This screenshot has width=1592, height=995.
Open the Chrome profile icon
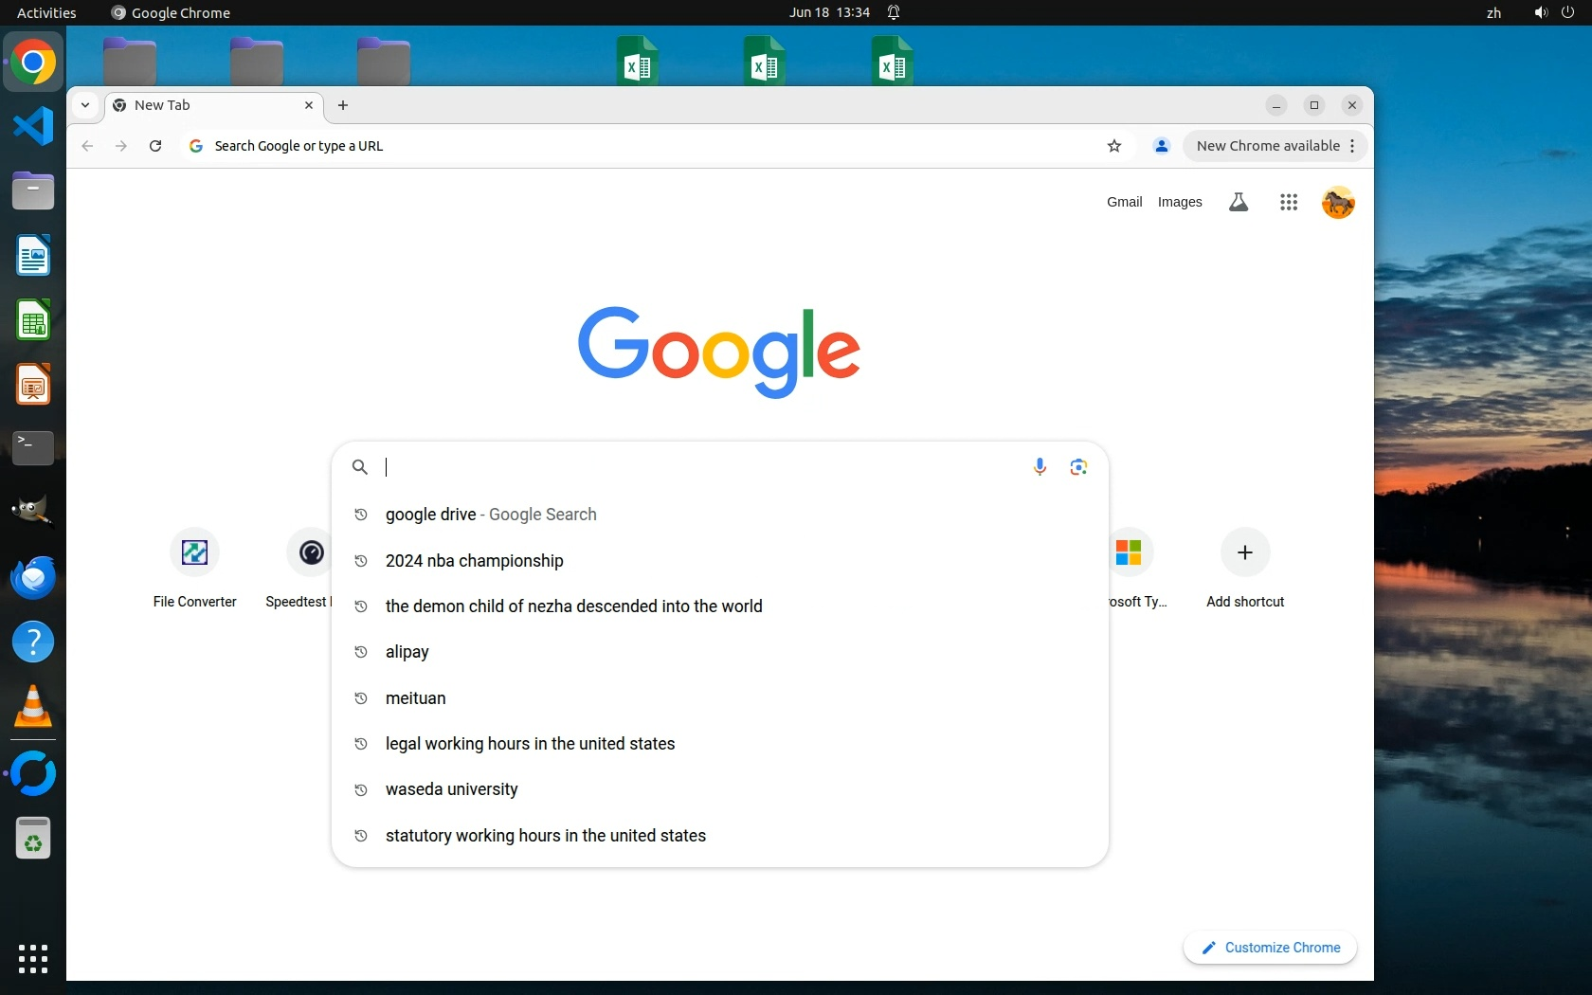[1161, 146]
